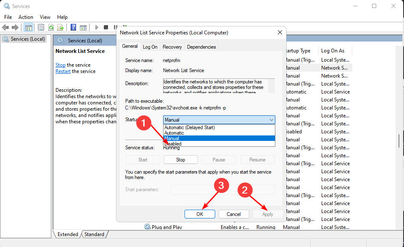Screen dimensions: 404x247
Task: Click the executable path text in dialog
Action: 175,108
